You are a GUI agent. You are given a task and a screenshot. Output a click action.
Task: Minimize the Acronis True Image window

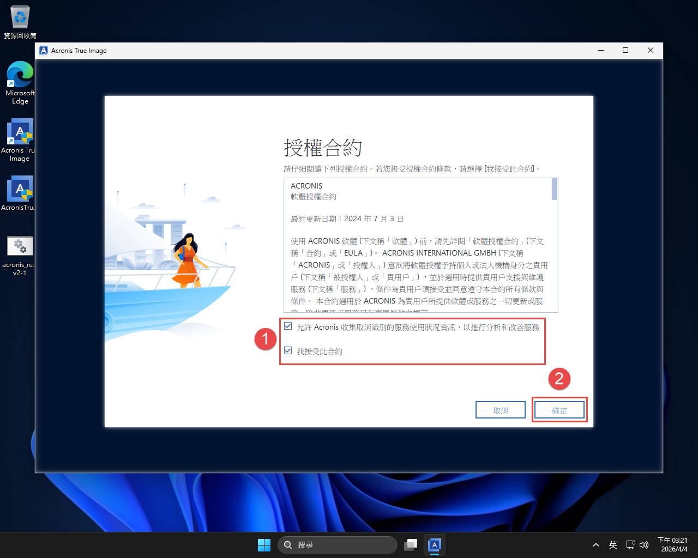click(x=601, y=50)
